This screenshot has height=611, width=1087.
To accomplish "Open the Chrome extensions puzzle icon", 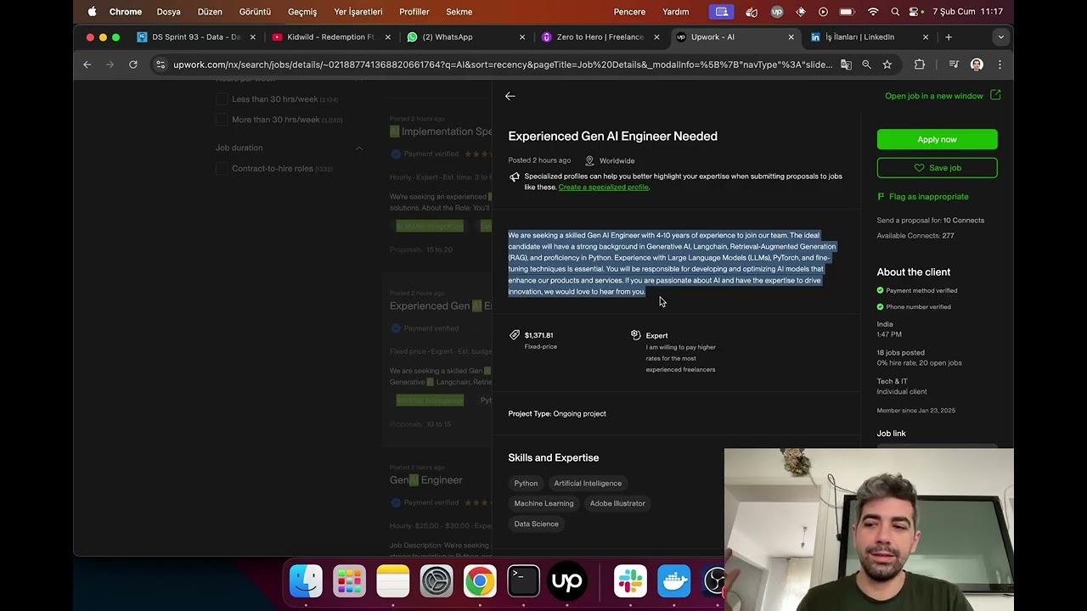I will 919,64.
